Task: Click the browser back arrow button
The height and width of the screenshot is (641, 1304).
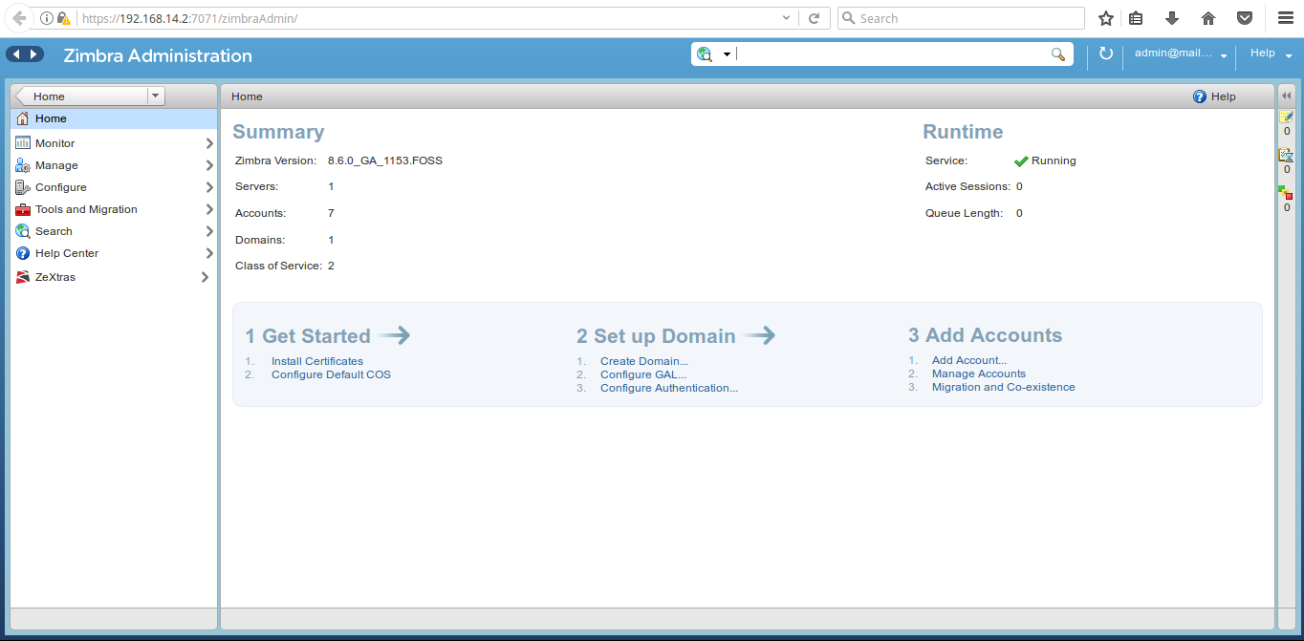Action: point(19,18)
